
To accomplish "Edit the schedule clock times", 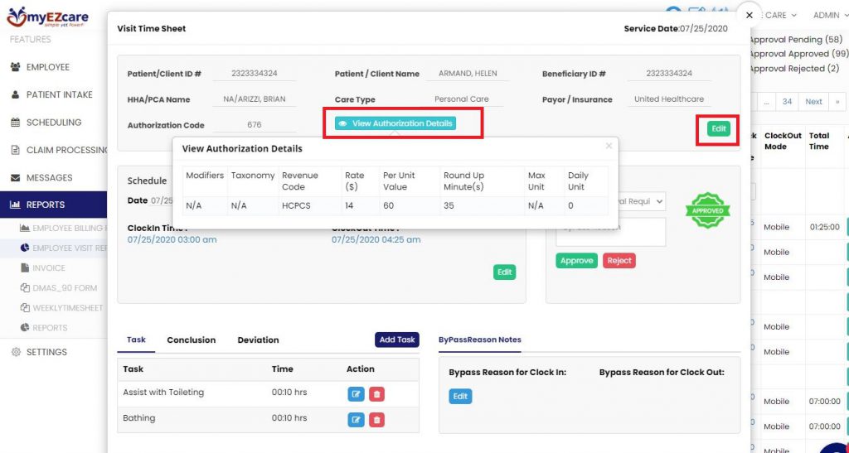I will [505, 272].
